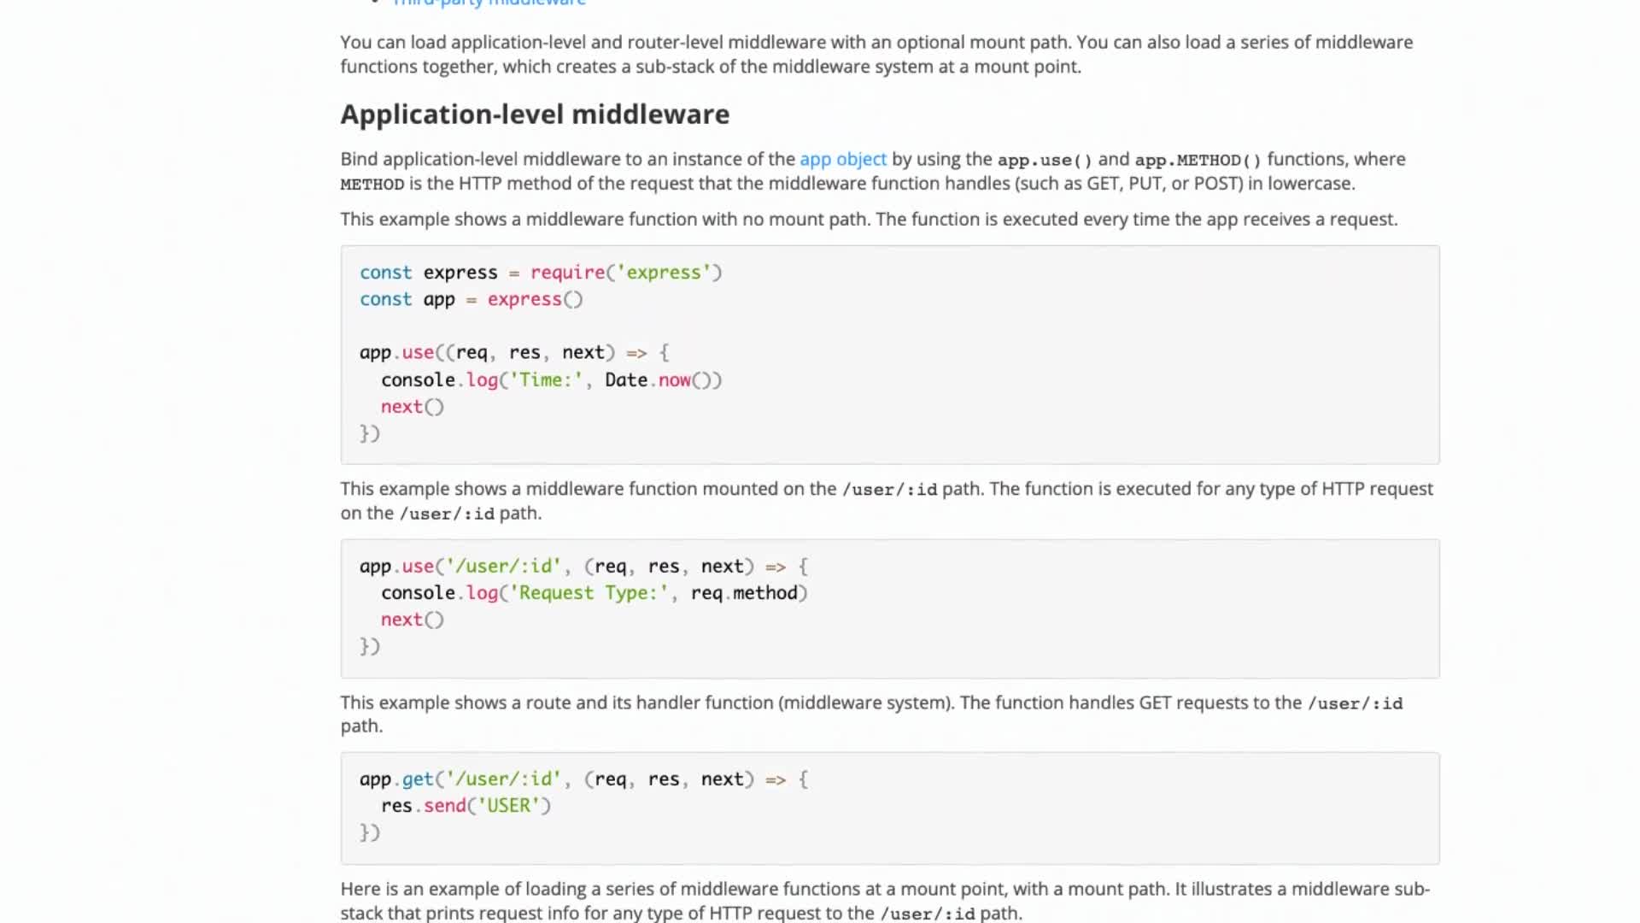Open the 'app object' hyperlink
This screenshot has width=1640, height=923.
[x=842, y=159]
